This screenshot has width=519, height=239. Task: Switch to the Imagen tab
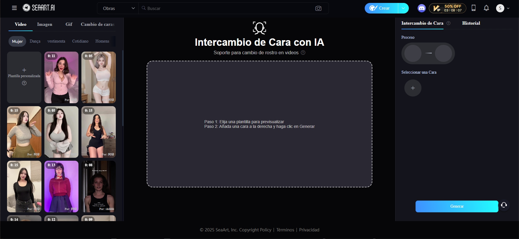[x=45, y=24]
